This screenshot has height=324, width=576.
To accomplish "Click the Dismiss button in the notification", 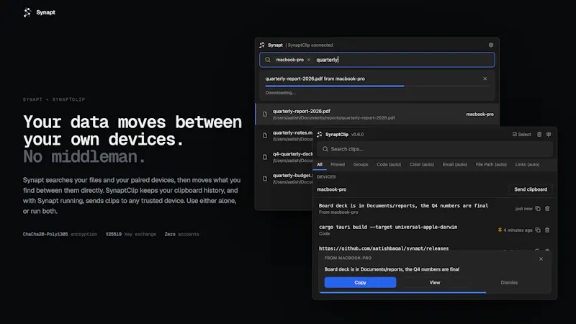I will tap(509, 282).
